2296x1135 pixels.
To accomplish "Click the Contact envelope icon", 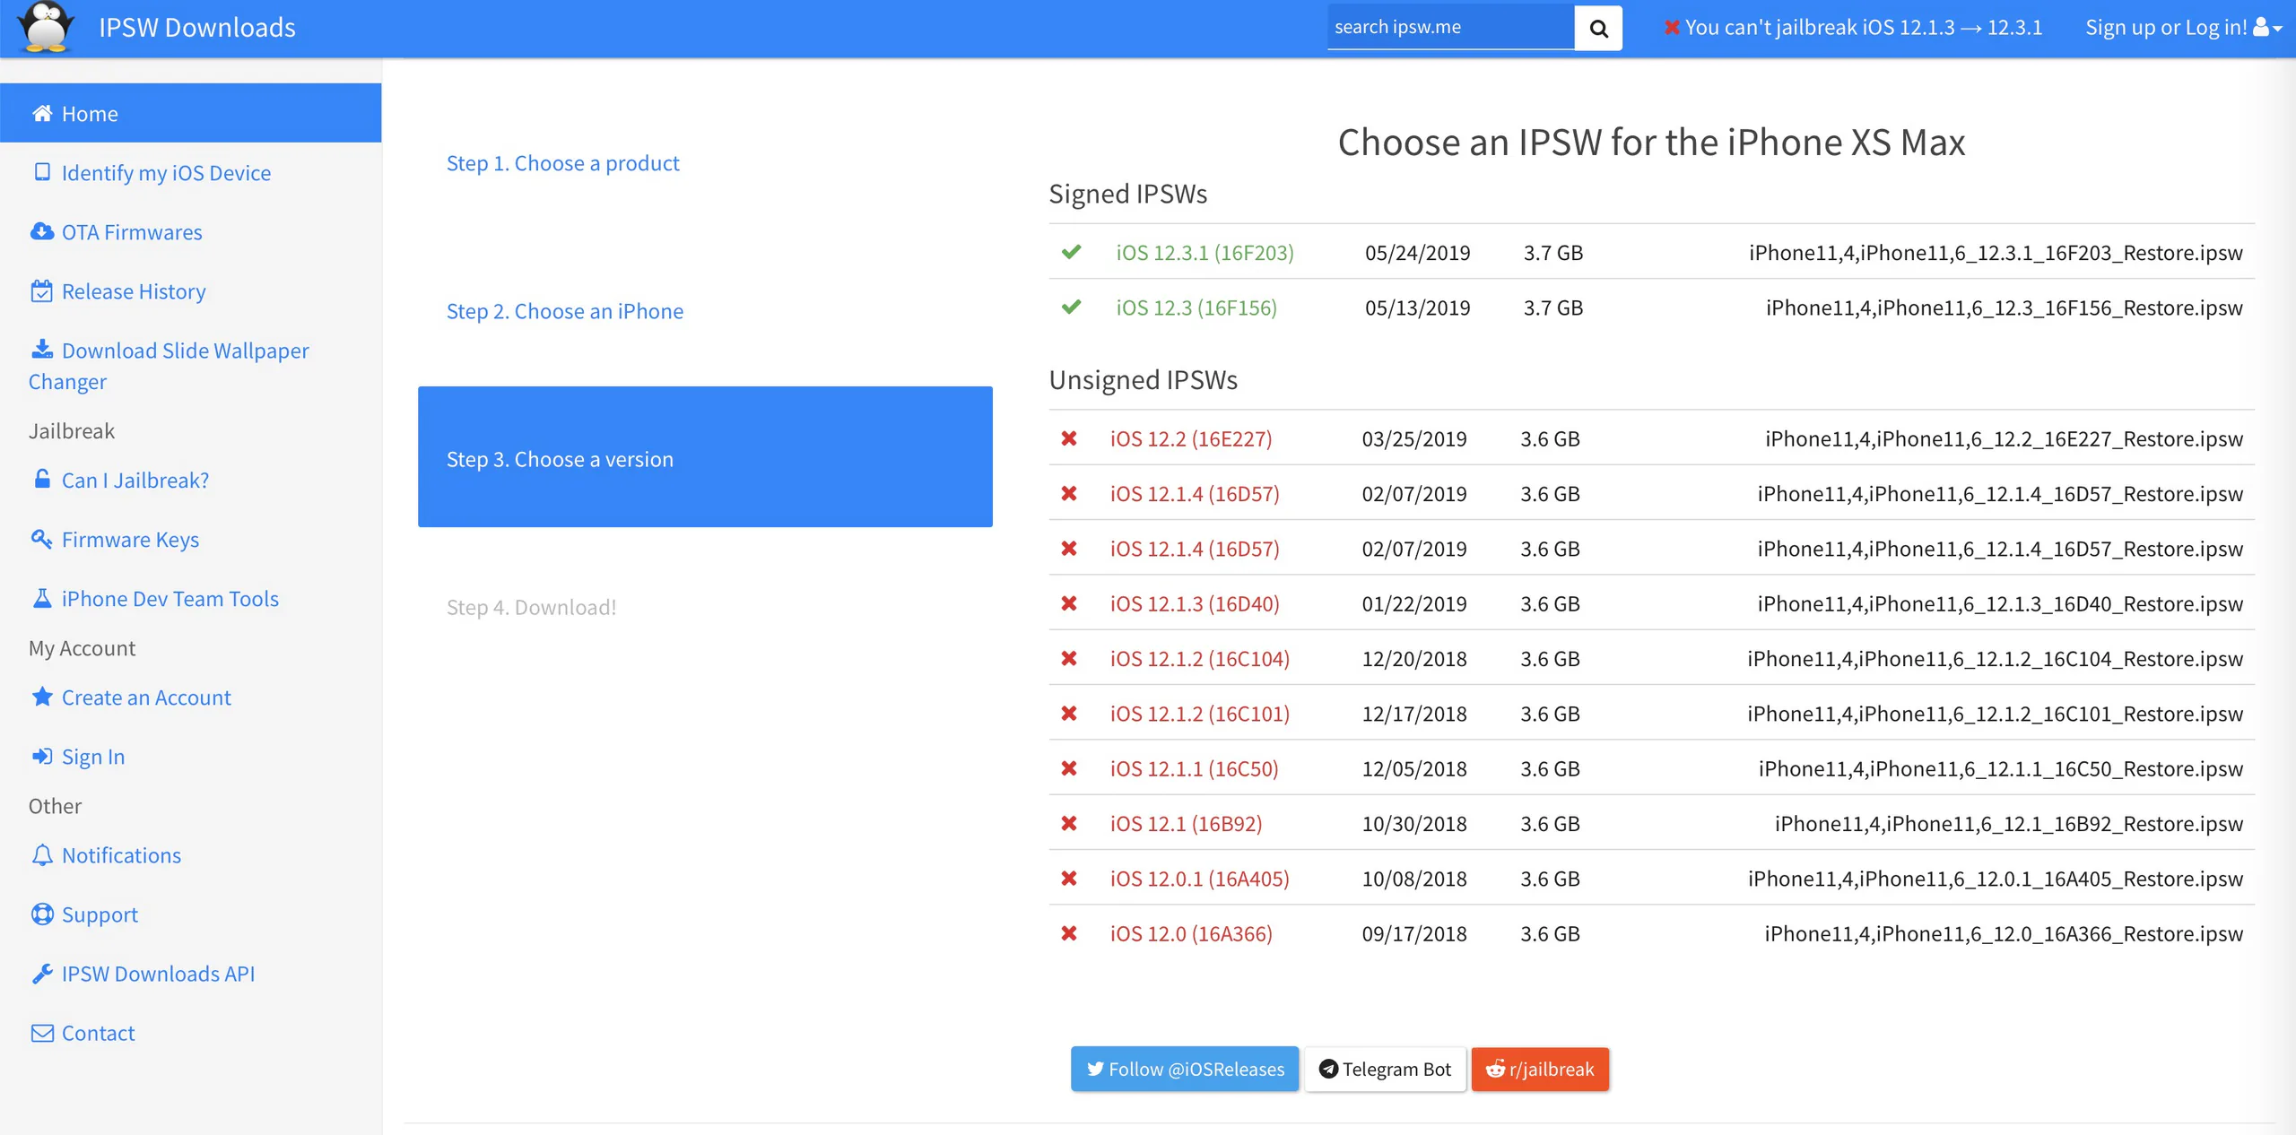I will point(42,1033).
